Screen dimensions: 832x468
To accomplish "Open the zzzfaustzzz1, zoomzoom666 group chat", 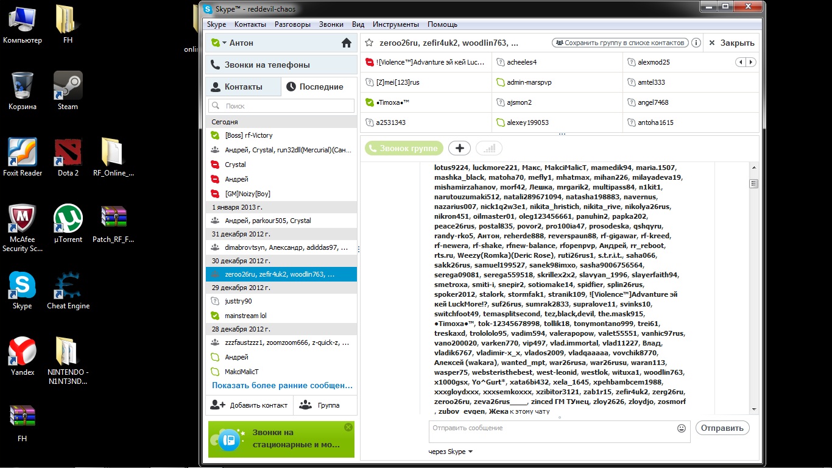I will pos(281,342).
